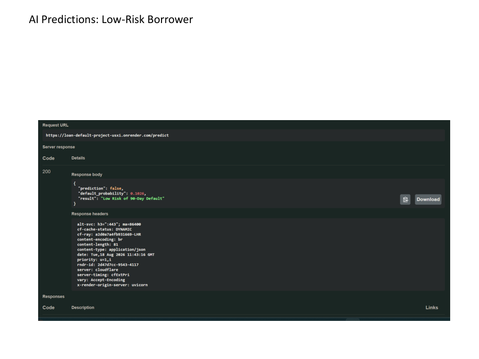
Task: Select priority: u=1,i header
Action: tap(94, 260)
